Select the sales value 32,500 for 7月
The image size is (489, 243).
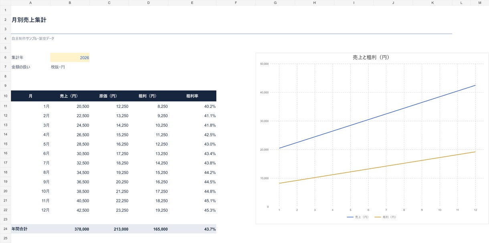click(70, 163)
